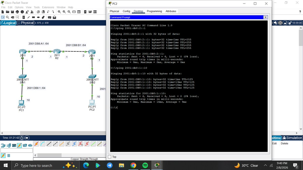Select the Connections lightning category icon
This screenshot has width=303, height=170.
pos(19,145)
